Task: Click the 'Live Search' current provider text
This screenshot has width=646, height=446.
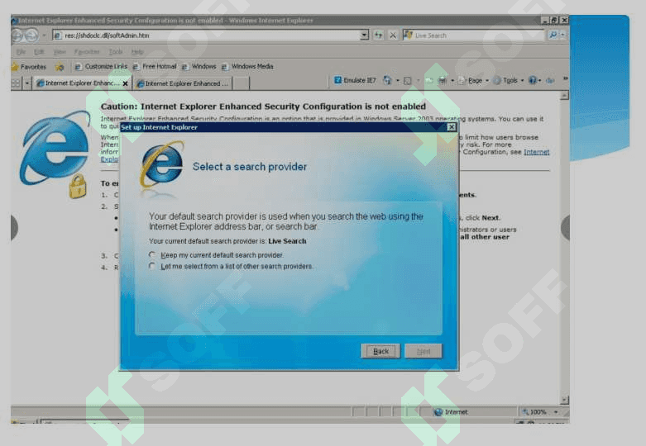Action: 287,241
